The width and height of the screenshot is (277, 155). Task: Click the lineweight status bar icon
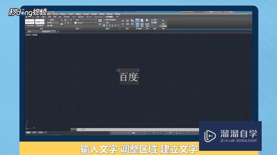(171, 133)
